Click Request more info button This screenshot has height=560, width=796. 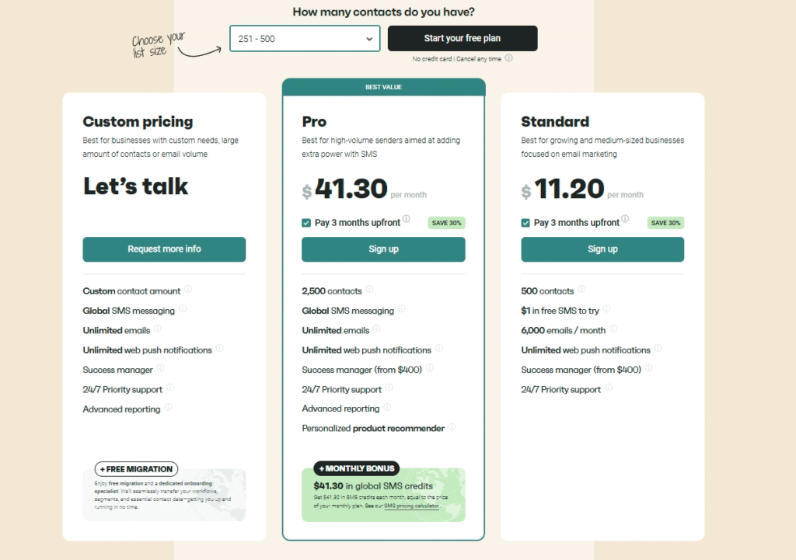point(164,249)
